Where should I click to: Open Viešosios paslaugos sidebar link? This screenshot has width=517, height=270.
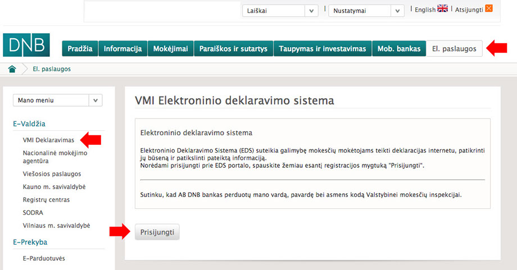pos(52,174)
